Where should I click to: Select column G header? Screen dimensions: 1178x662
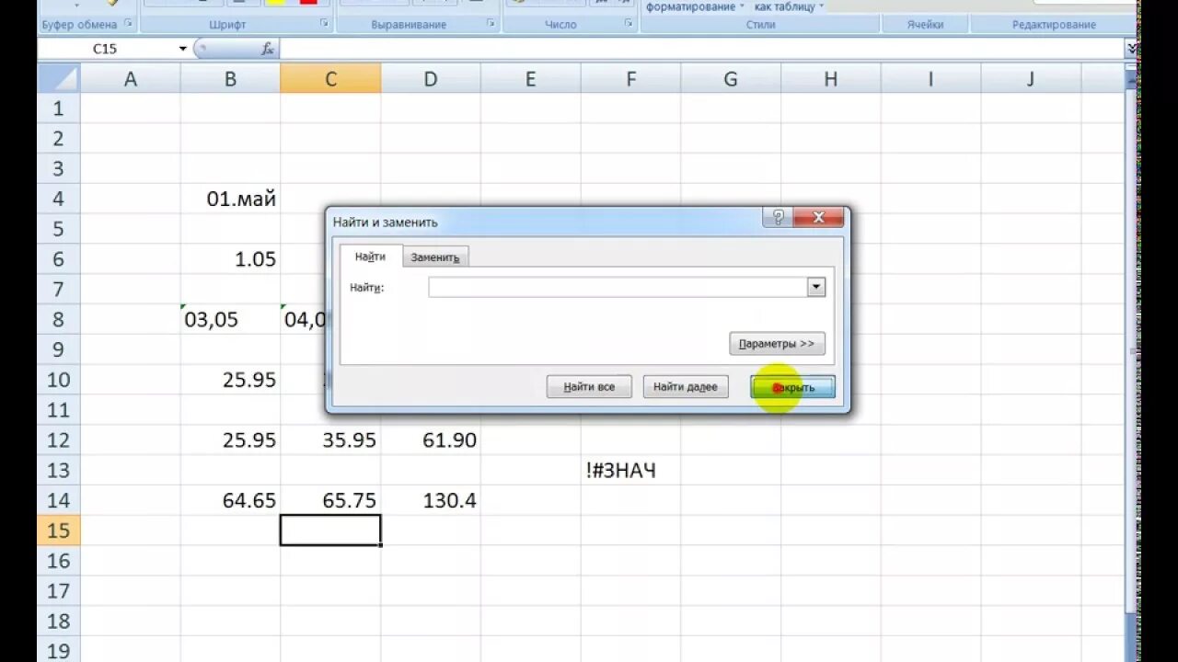pos(731,79)
